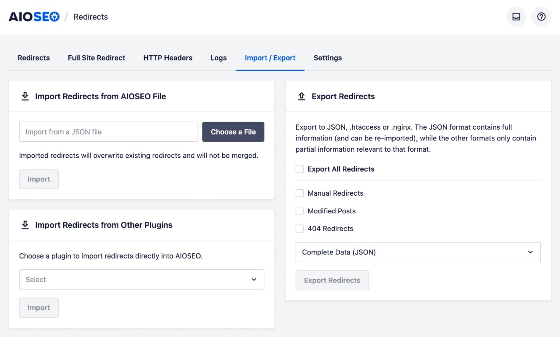Check the Modified Posts option
Image resolution: width=560 pixels, height=337 pixels.
click(300, 211)
